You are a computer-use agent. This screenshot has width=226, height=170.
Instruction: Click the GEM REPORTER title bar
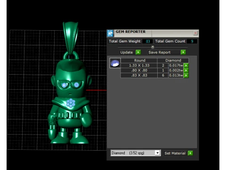tap(153, 33)
